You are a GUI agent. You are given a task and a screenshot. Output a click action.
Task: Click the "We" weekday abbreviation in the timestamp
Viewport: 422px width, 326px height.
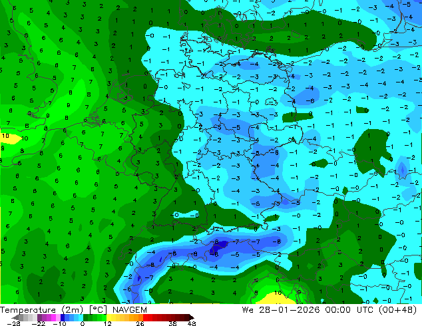pos(248,310)
